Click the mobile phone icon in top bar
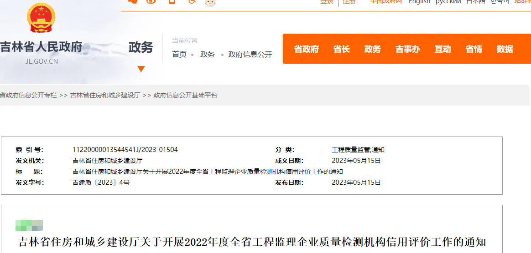The height and width of the screenshot is (253, 531). pos(172,2)
